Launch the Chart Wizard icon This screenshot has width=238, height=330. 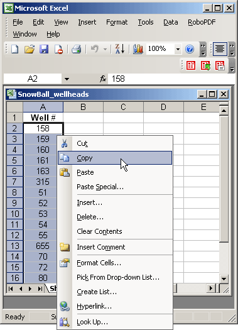[138, 49]
